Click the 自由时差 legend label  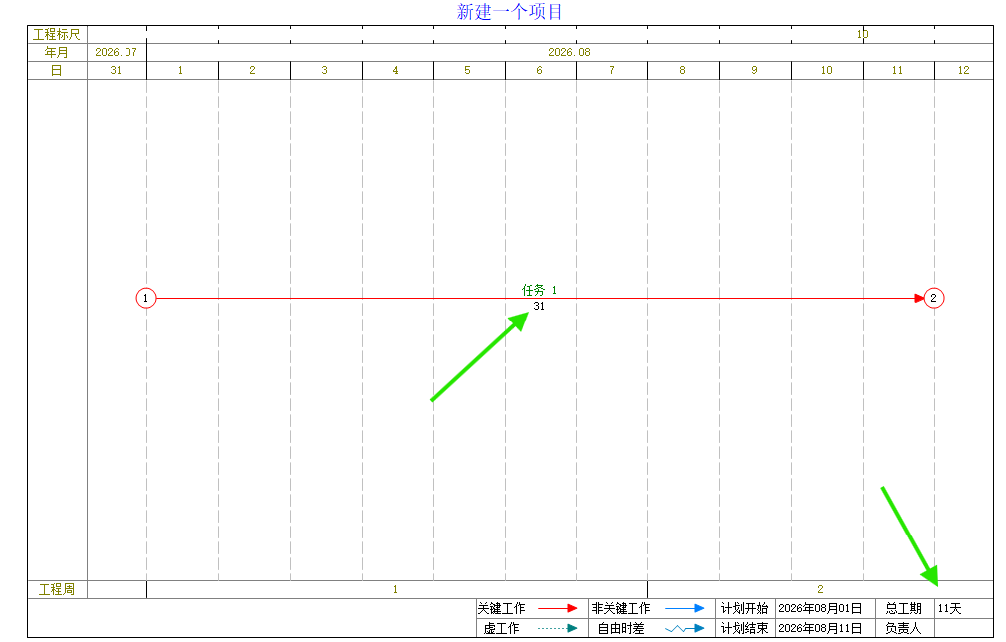622,628
